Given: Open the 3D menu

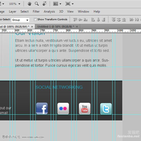Looking at the screenshot, I should (x=61, y=12).
